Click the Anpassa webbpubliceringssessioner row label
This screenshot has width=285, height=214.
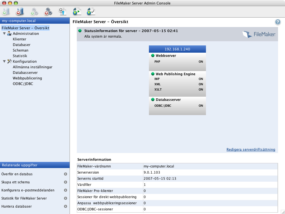pos(107,203)
